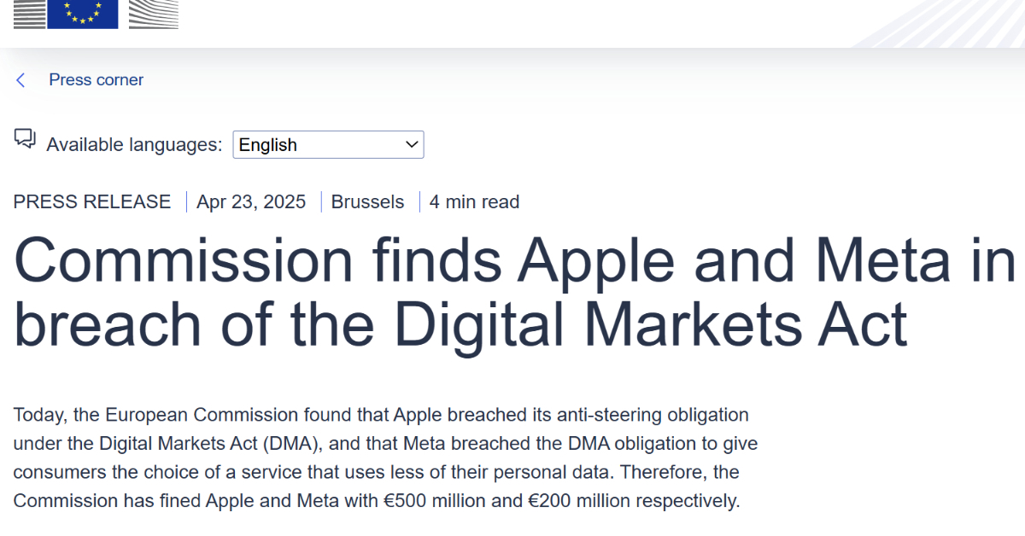Click the PRESS RELEASE category label
Screen dimensions: 1025x536
pos(92,202)
